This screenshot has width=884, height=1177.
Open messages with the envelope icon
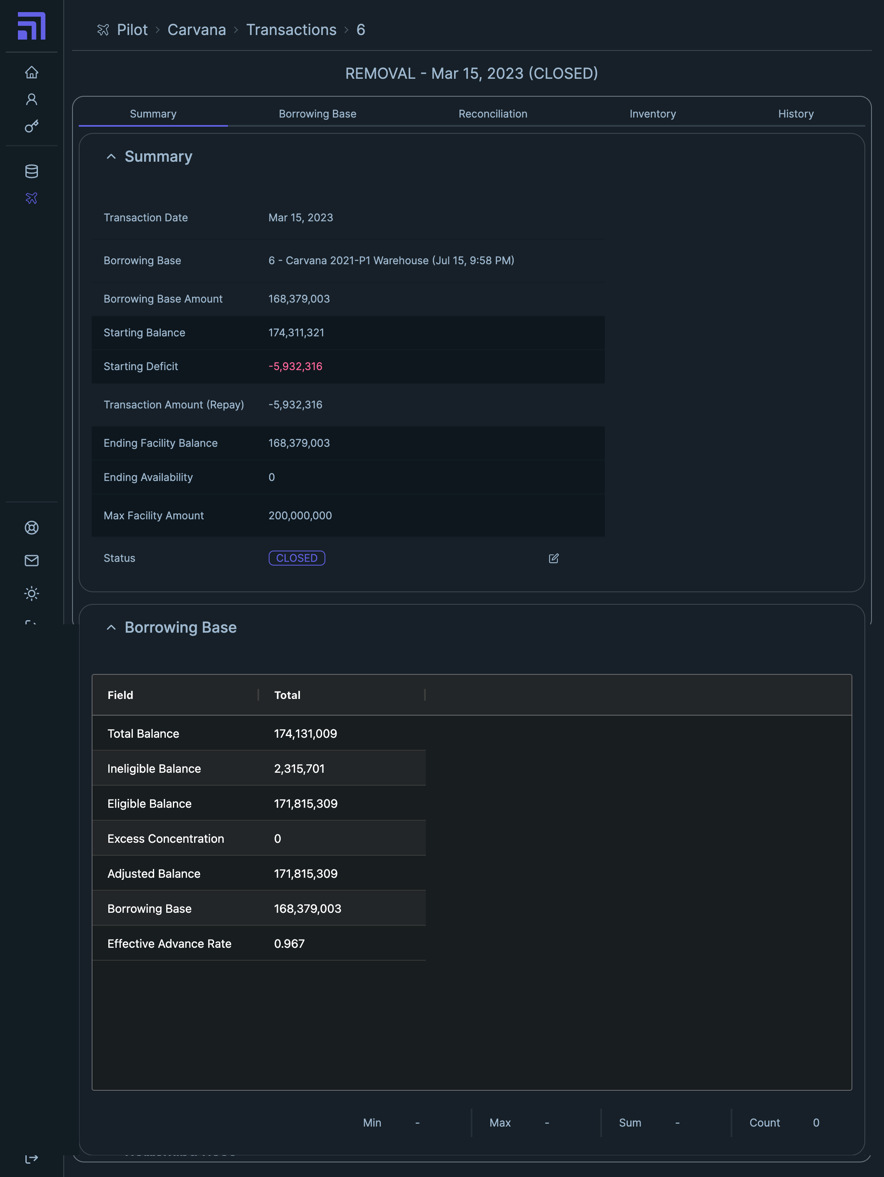pos(31,560)
